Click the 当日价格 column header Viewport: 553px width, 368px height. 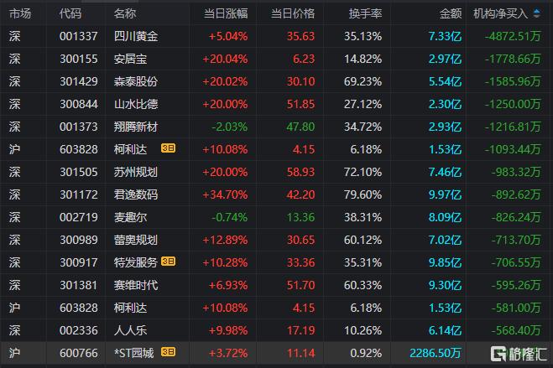[x=293, y=13]
